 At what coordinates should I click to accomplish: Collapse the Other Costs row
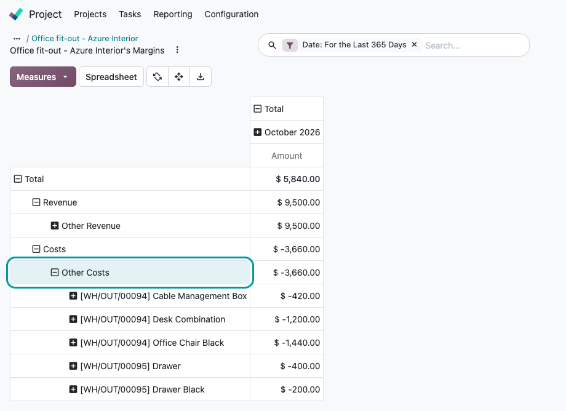click(x=55, y=273)
